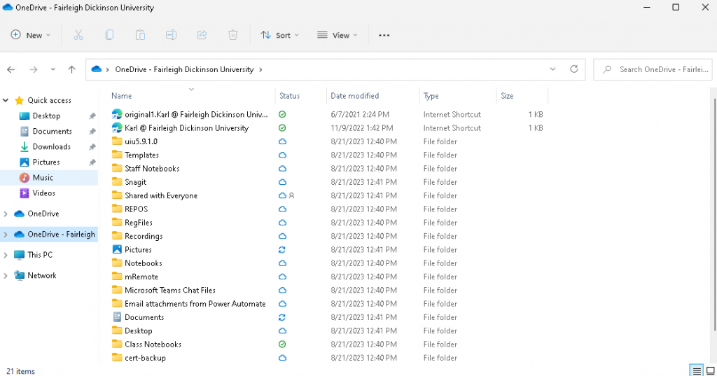Switch to Details view icon in status bar

click(697, 371)
